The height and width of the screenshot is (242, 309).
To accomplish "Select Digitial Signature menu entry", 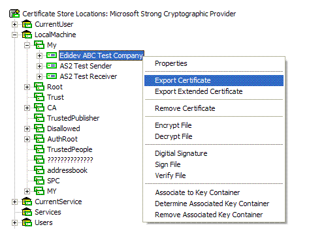I will [214, 153].
